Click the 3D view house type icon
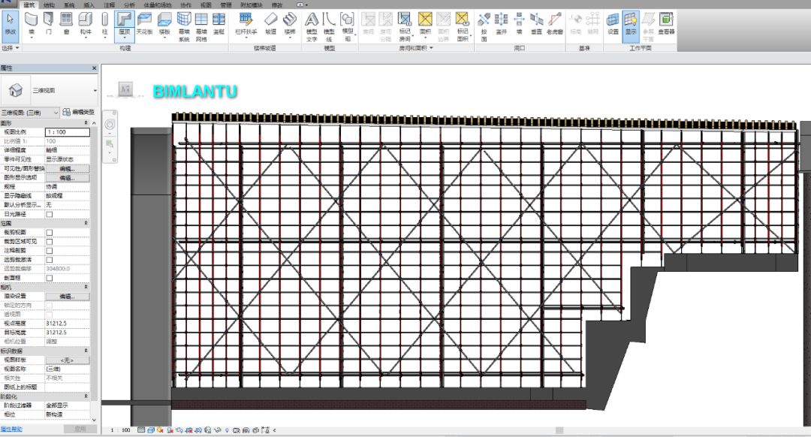The image size is (811, 437). point(16,91)
